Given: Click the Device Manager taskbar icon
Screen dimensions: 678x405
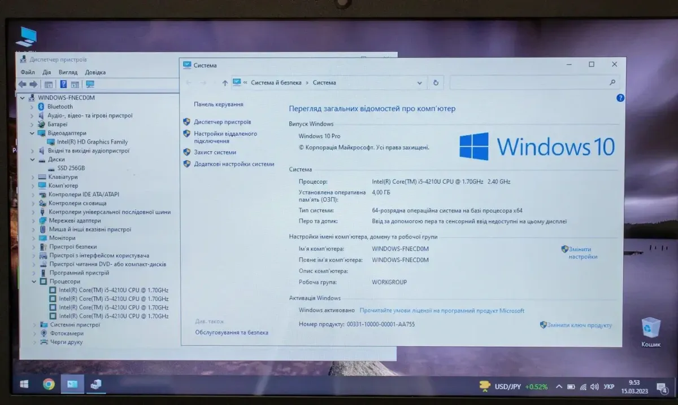Looking at the screenshot, I should pyautogui.click(x=96, y=384).
